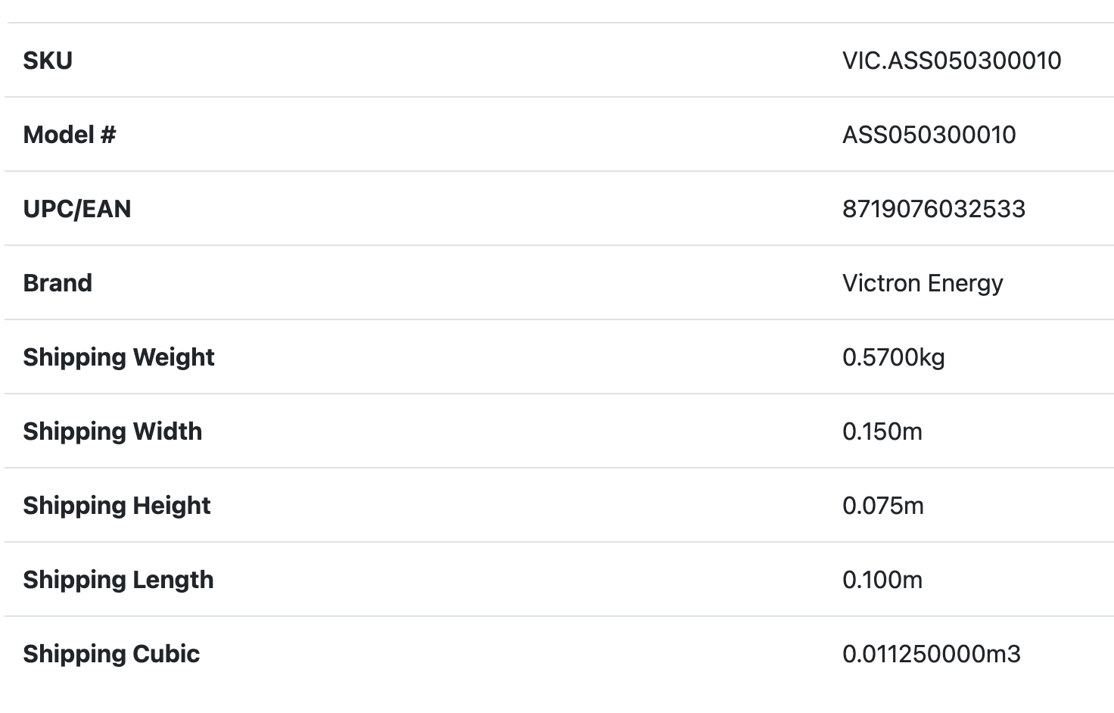Select the SKU value VIC.ASS050300010

951,61
